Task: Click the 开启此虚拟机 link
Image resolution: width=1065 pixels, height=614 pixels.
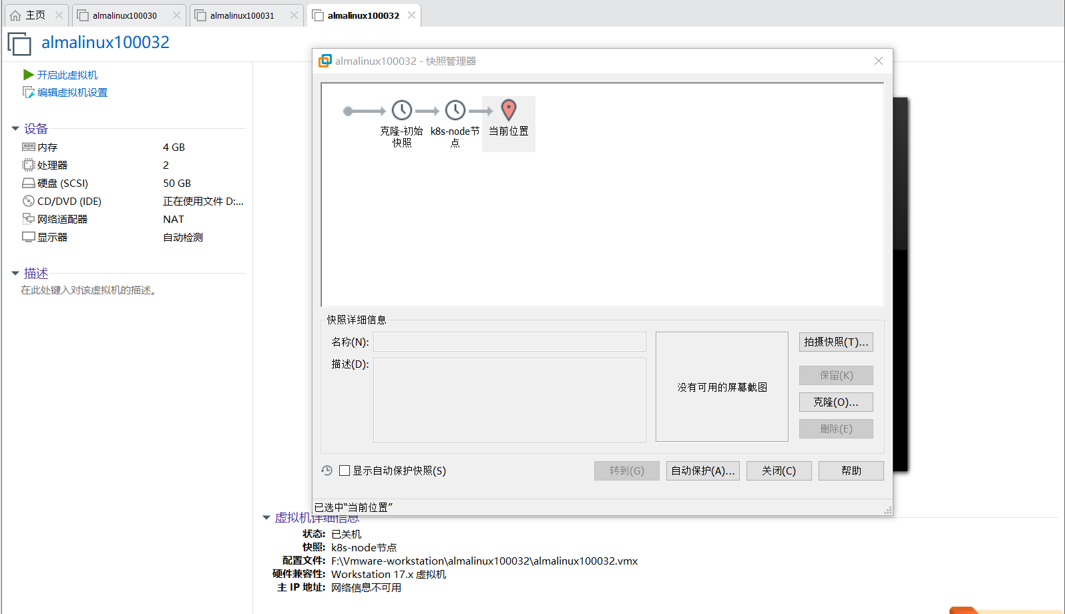Action: pos(67,75)
